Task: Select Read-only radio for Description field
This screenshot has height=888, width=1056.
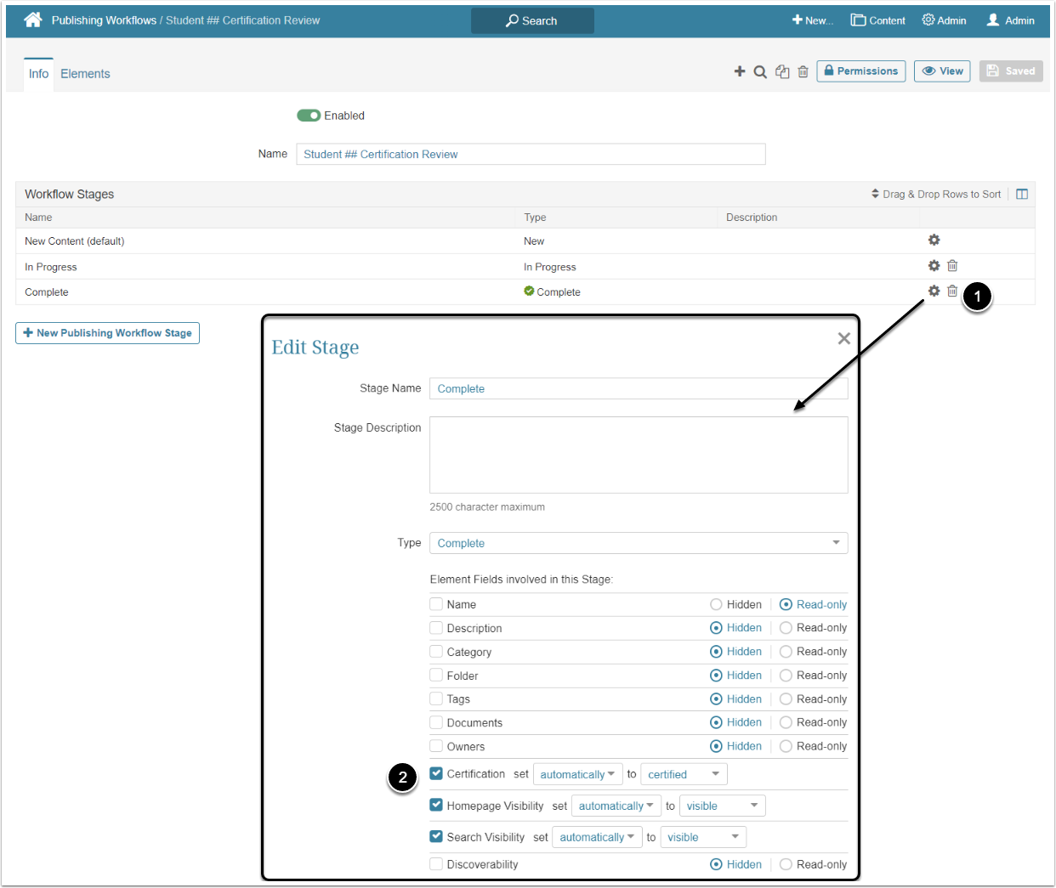Action: [x=786, y=628]
